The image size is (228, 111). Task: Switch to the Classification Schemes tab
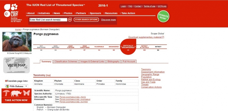(66, 61)
